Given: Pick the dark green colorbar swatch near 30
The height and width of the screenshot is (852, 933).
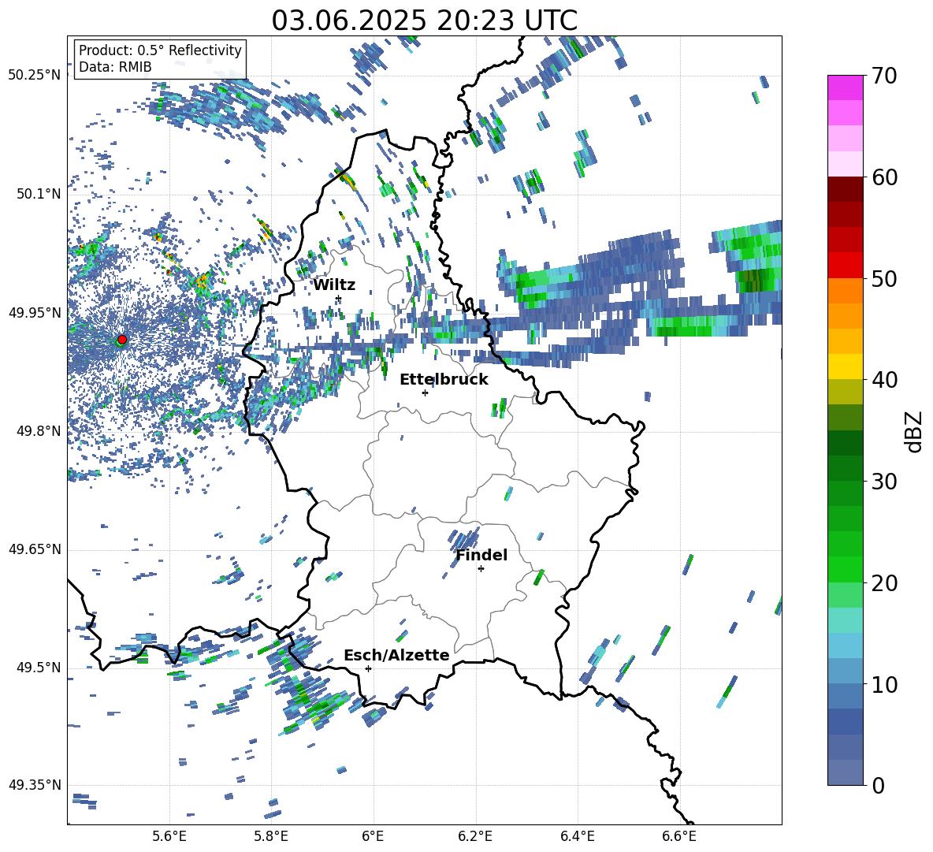Looking at the screenshot, I should click(x=845, y=468).
